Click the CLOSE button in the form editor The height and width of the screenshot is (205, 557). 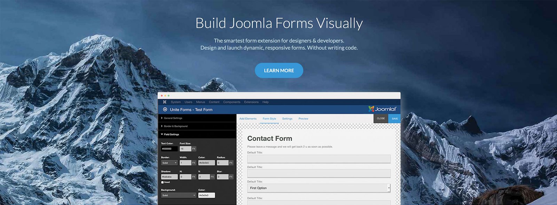pos(381,119)
